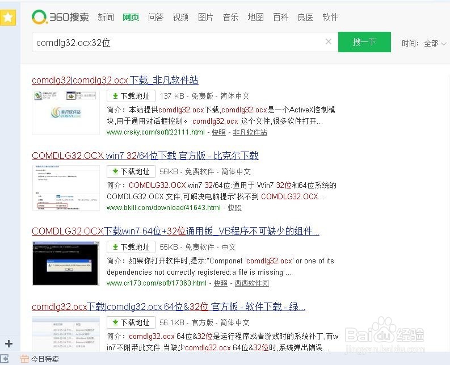Click 下载地址 button for the 137 KB result
This screenshot has height=365, width=450.
coord(131,96)
